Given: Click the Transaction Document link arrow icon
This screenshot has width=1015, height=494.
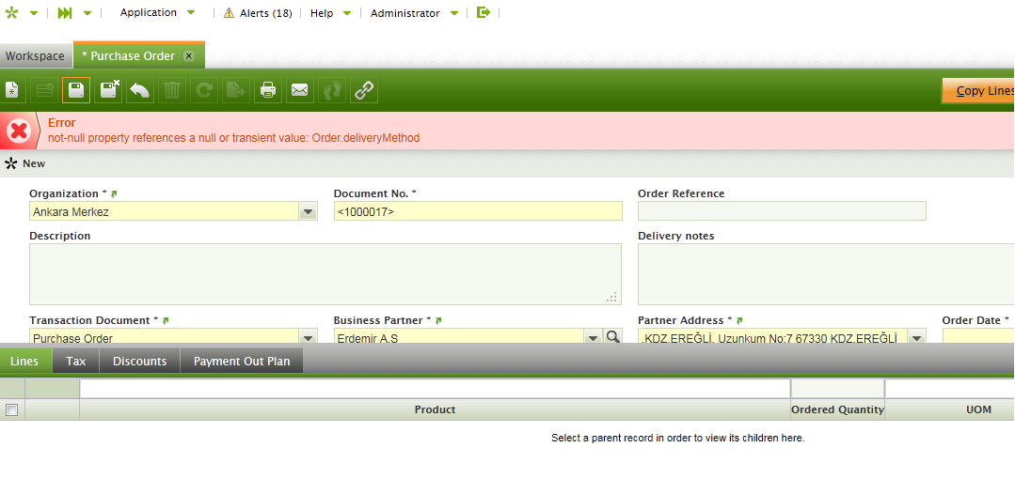Looking at the screenshot, I should pos(165,320).
